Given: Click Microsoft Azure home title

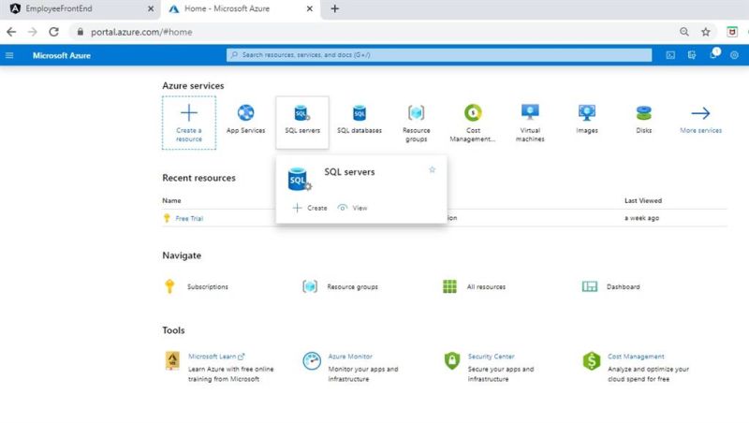Looking at the screenshot, I should pyautogui.click(x=62, y=55).
